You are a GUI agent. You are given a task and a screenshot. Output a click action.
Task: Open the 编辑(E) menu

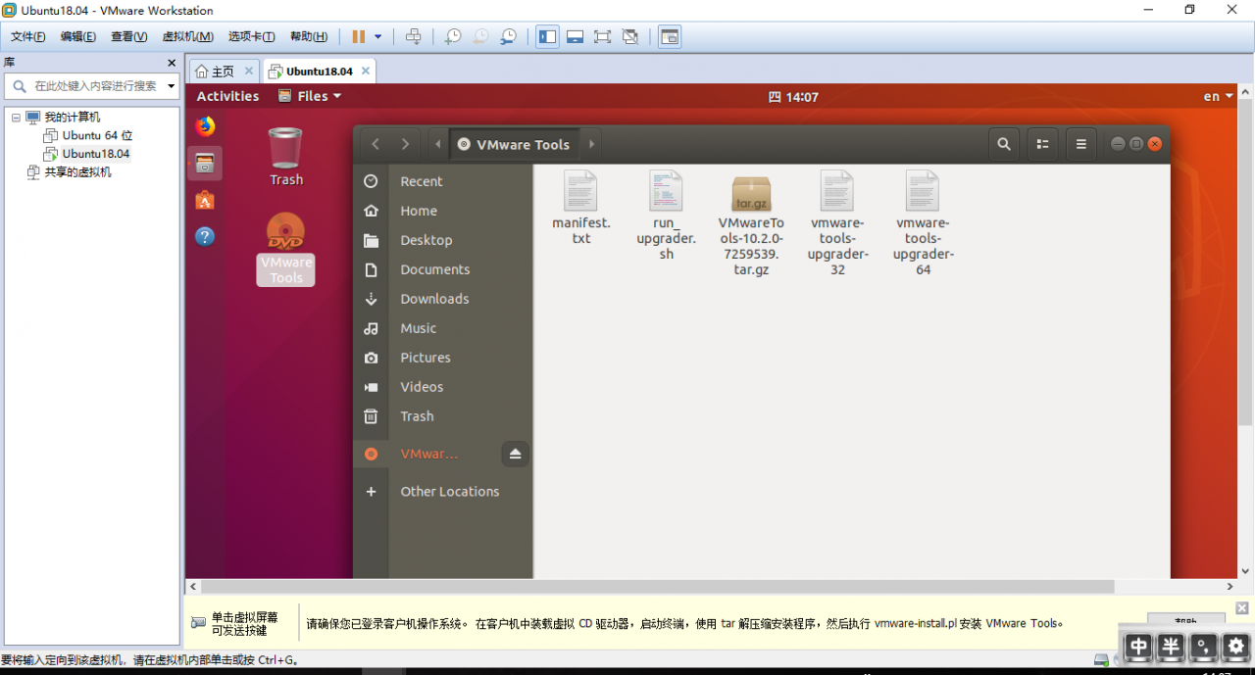click(x=78, y=37)
